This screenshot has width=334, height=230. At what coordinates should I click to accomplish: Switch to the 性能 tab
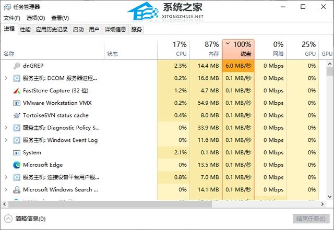point(25,29)
